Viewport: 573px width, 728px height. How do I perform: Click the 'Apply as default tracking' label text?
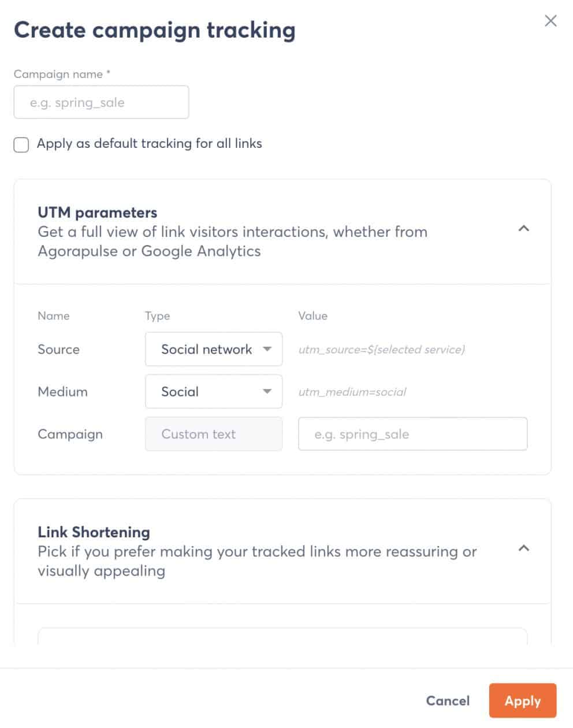point(149,143)
